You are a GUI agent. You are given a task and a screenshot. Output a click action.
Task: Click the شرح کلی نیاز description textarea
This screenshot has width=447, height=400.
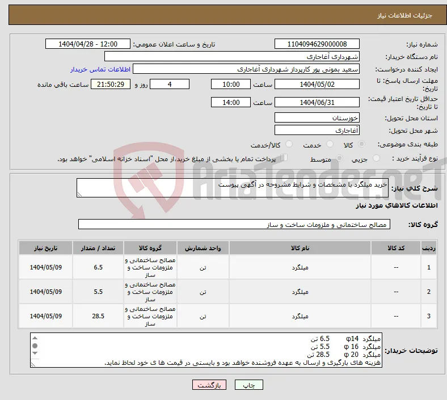pyautogui.click(x=233, y=188)
